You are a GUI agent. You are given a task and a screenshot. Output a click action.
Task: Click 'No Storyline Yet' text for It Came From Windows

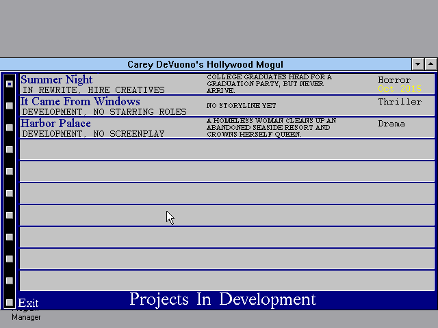[x=241, y=106]
